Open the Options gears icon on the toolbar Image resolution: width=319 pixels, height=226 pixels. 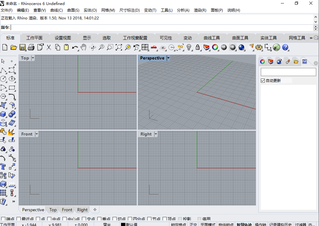(x=259, y=47)
